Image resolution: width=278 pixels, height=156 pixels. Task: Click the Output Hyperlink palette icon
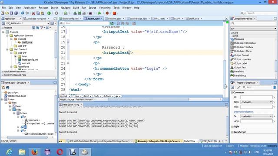click(232, 59)
